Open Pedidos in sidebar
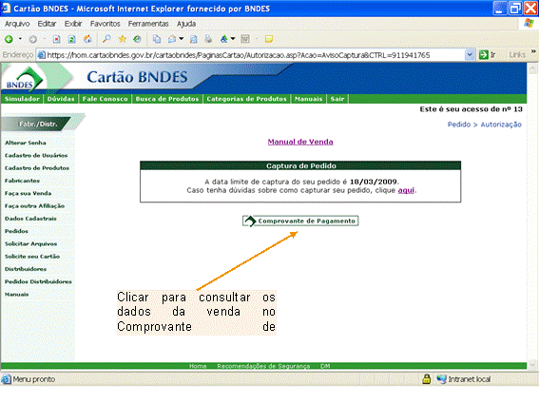This screenshot has height=404, width=539. click(x=16, y=231)
